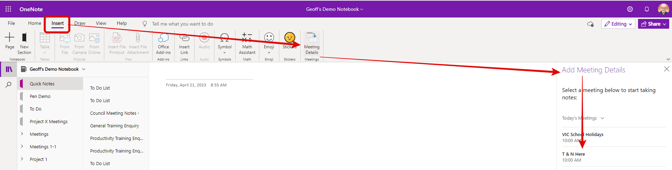
Task: Switch to the View tab
Action: (101, 23)
